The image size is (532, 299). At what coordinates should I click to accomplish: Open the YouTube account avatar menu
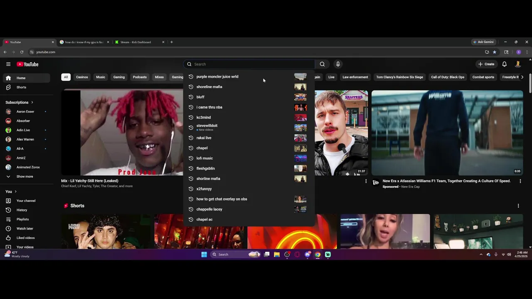pyautogui.click(x=518, y=64)
